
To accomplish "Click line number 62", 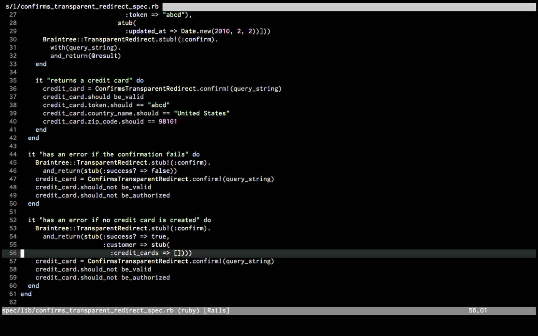I will pos(13,302).
